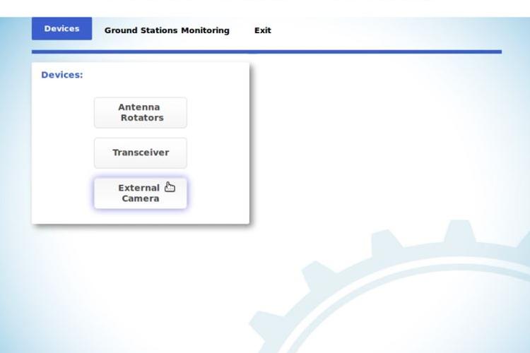Open the Transceiver device

coord(141,152)
